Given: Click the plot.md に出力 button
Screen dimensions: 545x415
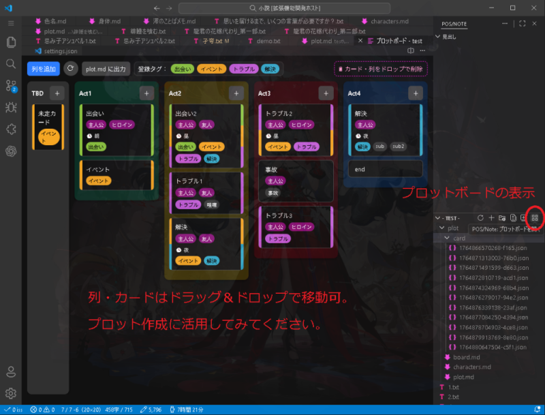Looking at the screenshot, I should [x=106, y=69].
